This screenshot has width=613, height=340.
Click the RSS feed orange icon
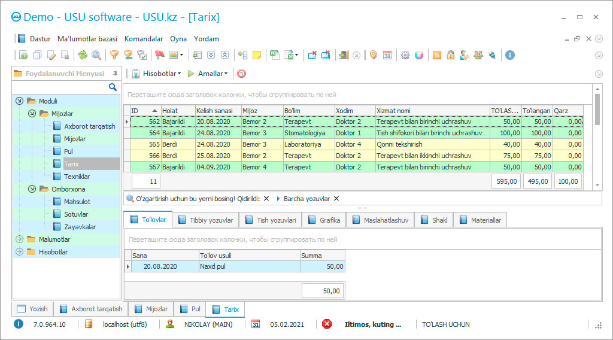437,55
